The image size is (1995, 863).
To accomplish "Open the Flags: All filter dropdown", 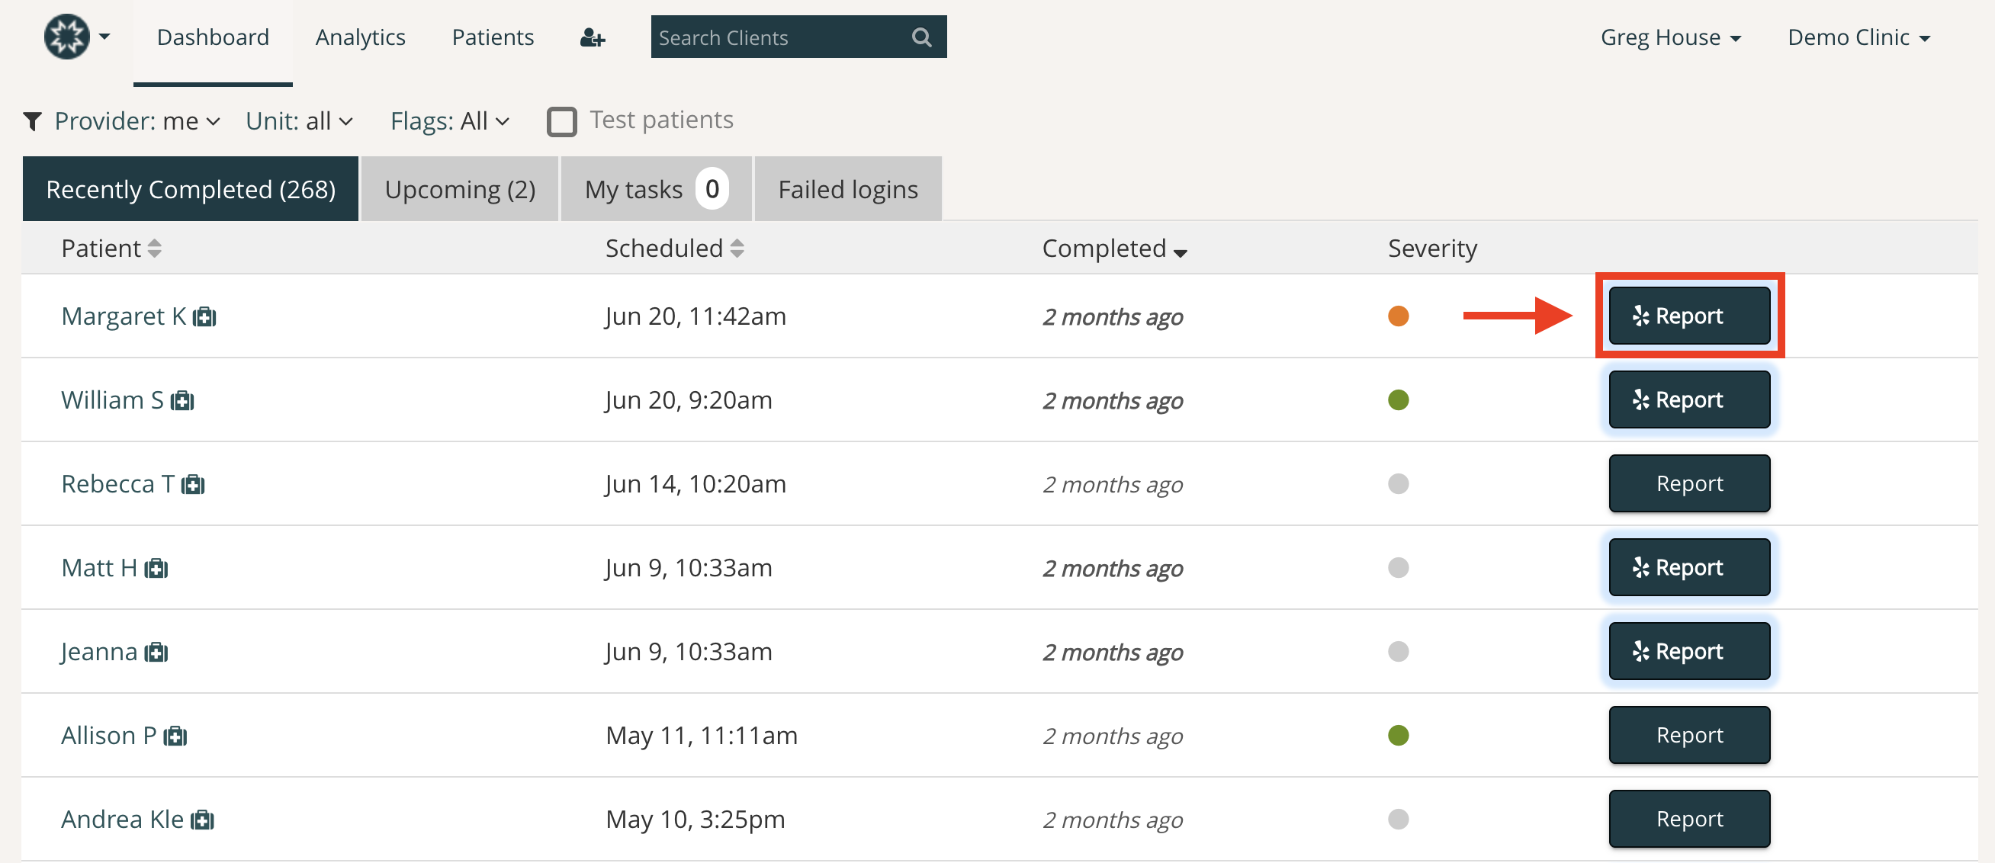I will click(x=449, y=120).
